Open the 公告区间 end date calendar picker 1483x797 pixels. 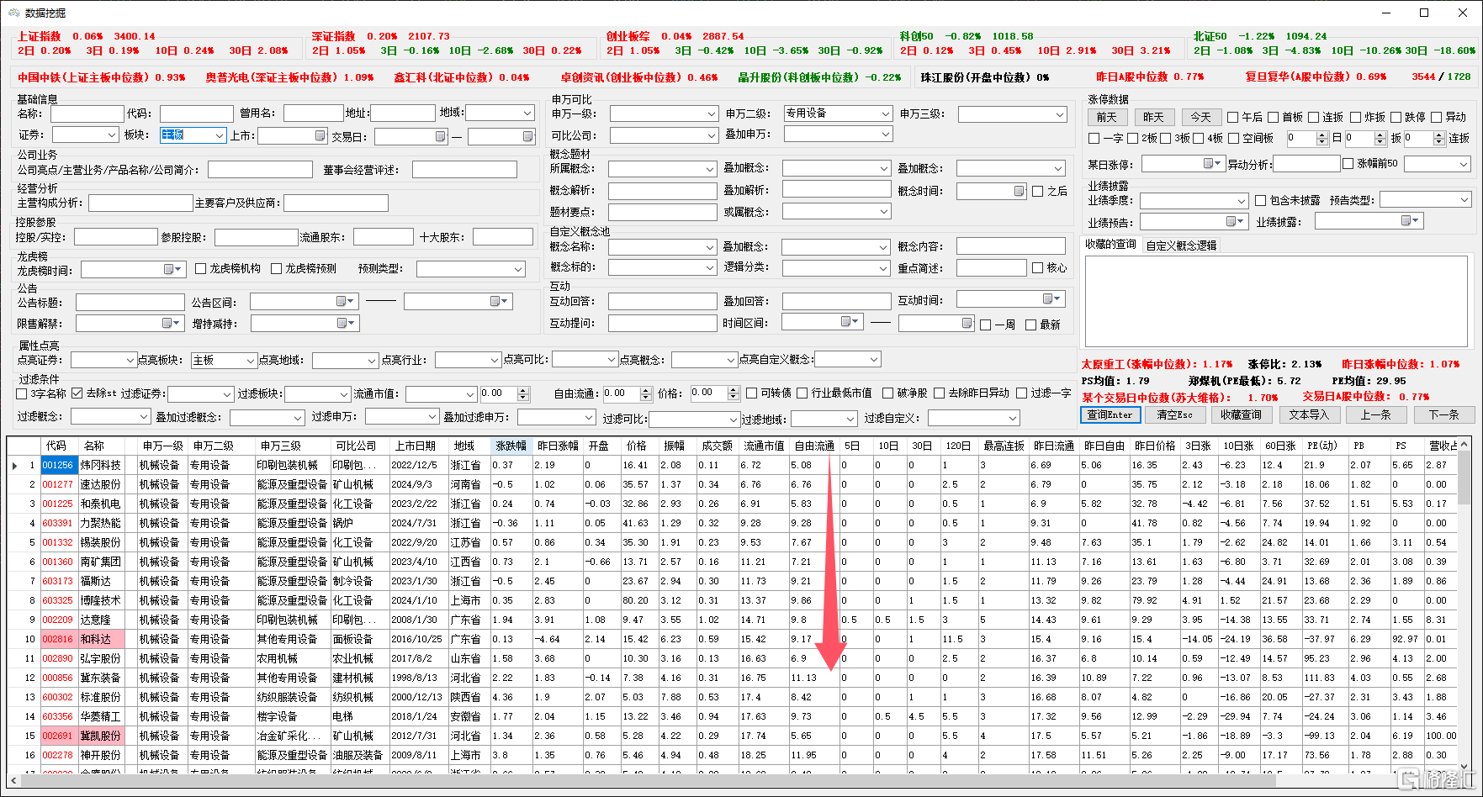tap(499, 301)
